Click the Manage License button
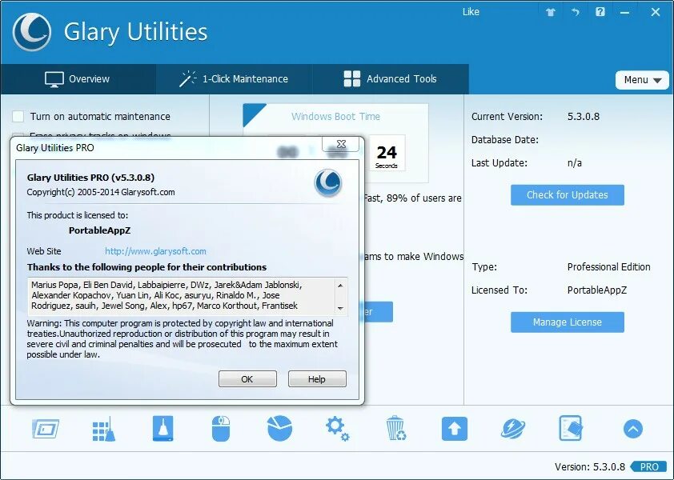 tap(567, 322)
